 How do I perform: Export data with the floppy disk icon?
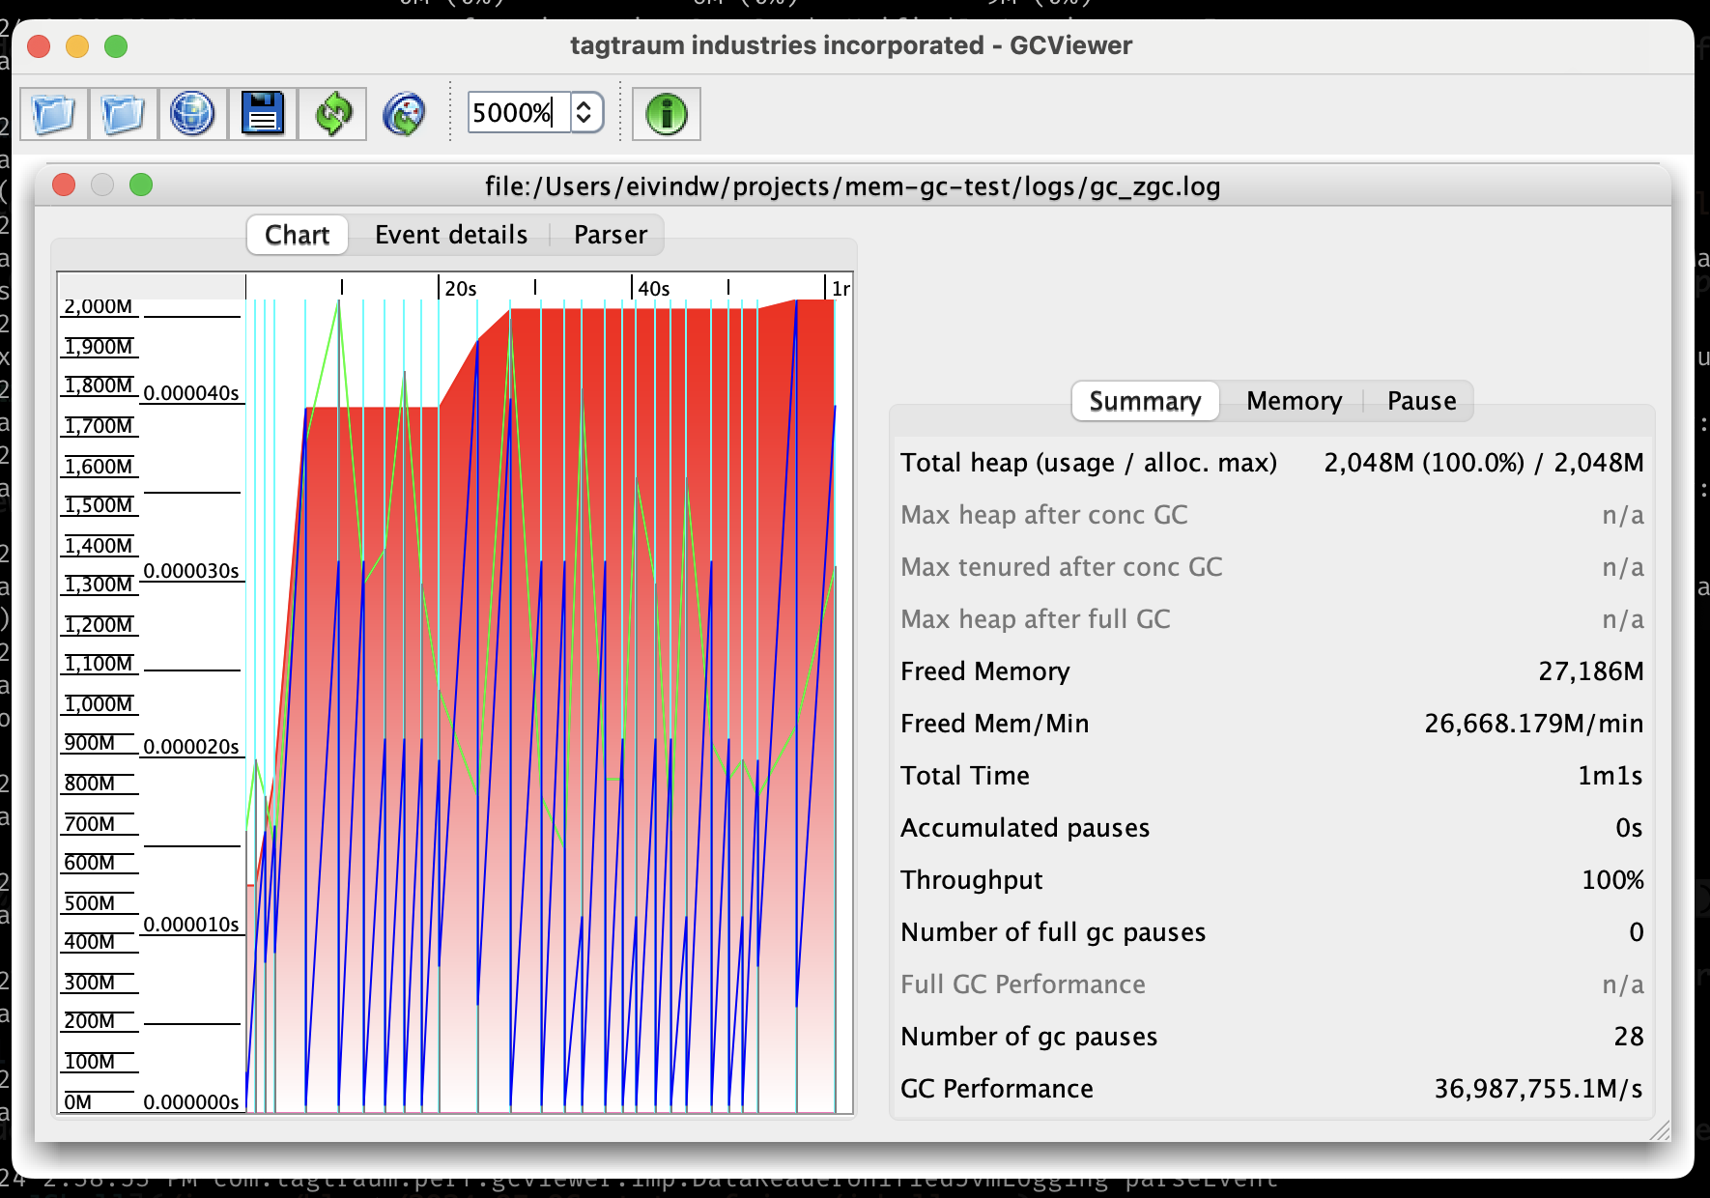click(x=263, y=114)
